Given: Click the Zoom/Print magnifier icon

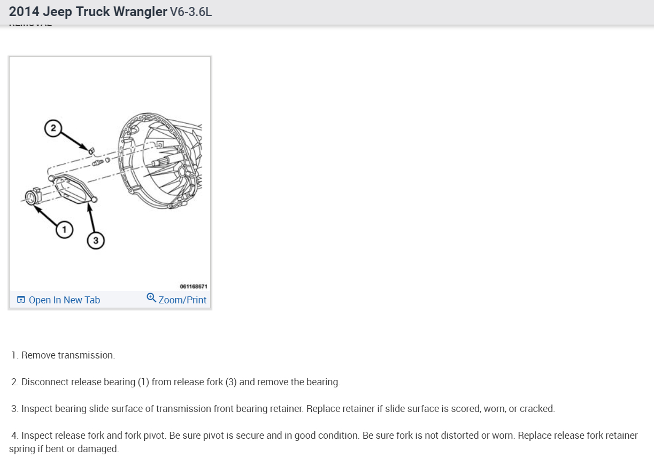Looking at the screenshot, I should [x=151, y=297].
